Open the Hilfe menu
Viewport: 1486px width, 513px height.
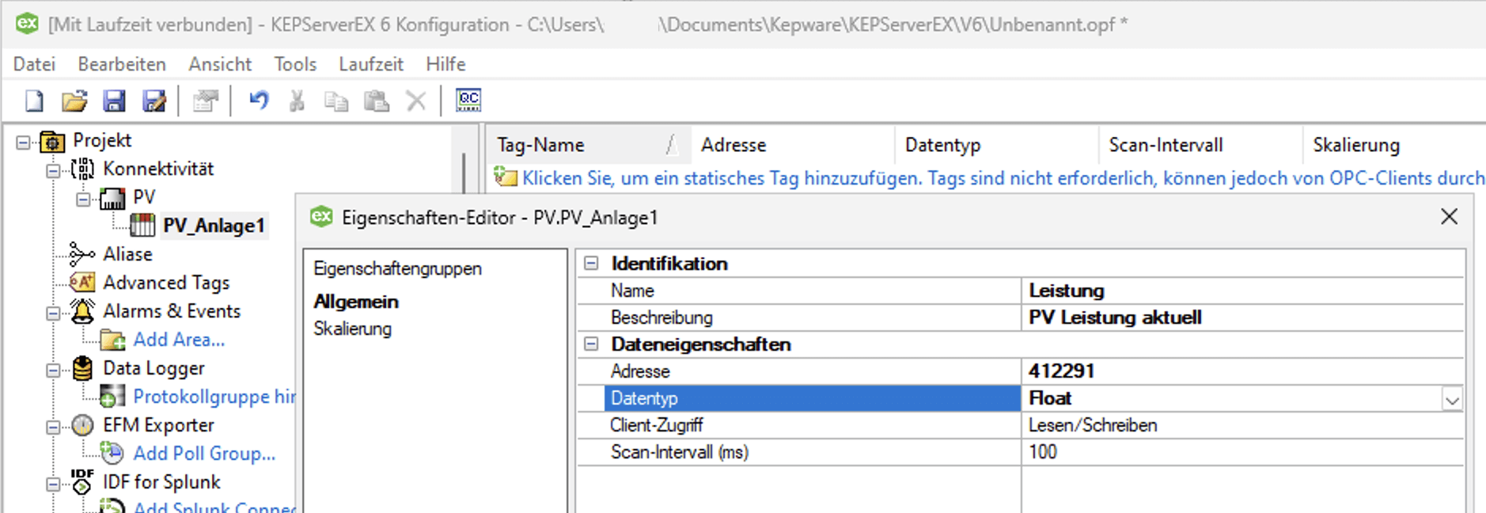tap(445, 64)
